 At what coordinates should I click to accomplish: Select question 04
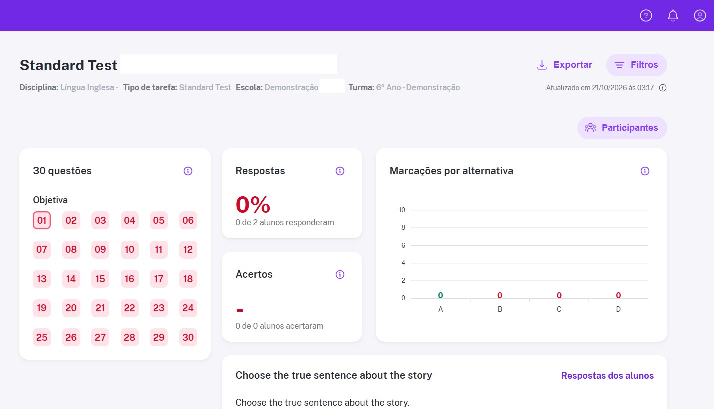pyautogui.click(x=130, y=220)
